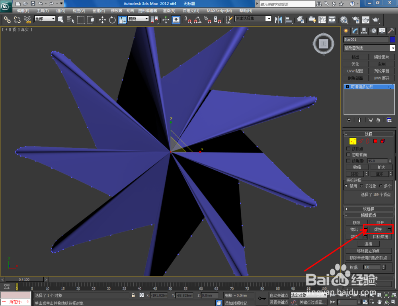
Task: Click the Render Setup teapot icon
Action: point(355,20)
